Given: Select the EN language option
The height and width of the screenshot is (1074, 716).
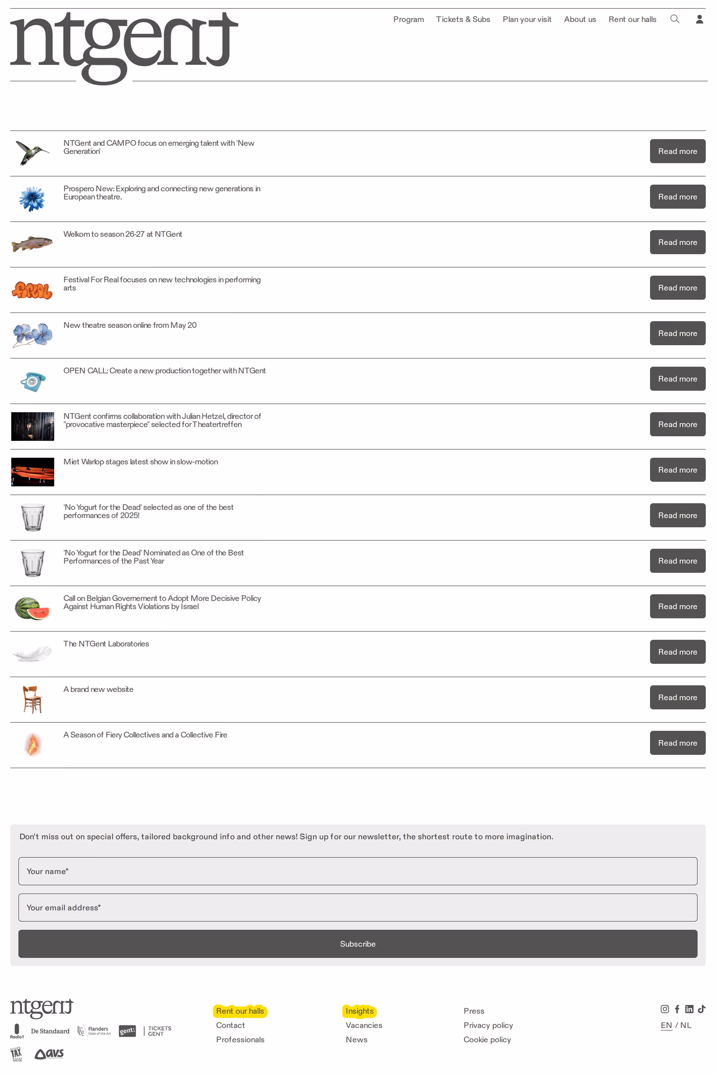Looking at the screenshot, I should click(666, 1025).
